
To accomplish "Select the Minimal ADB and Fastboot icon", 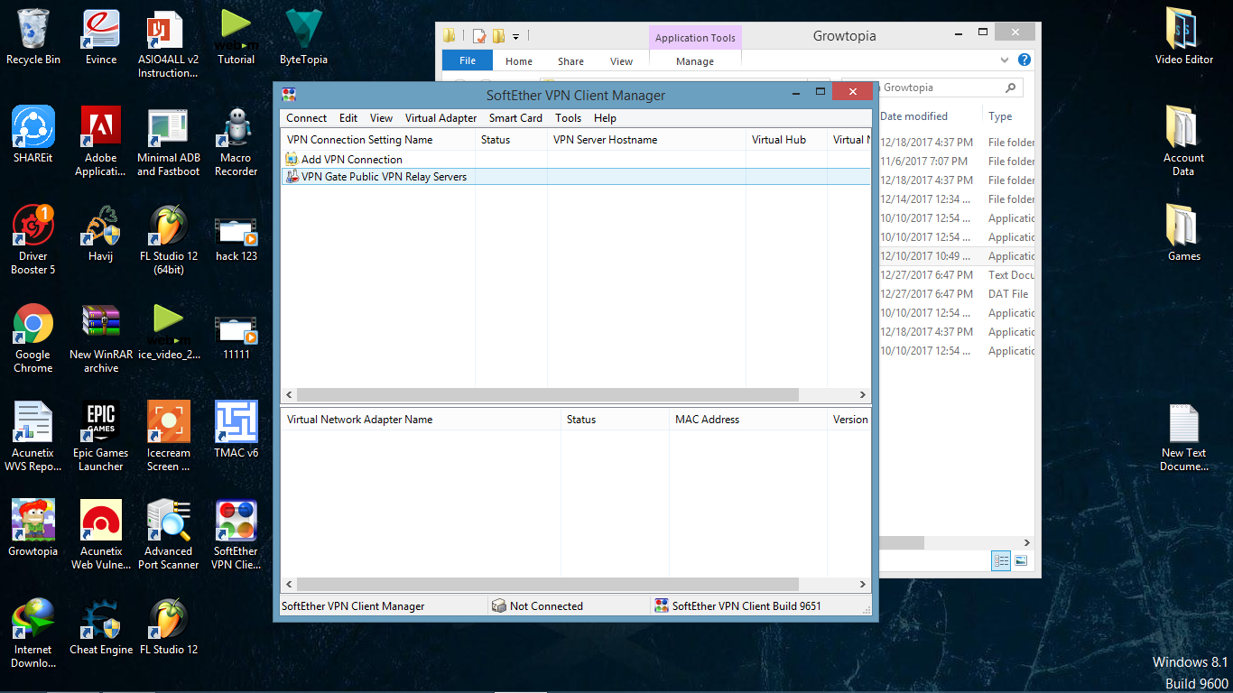I will pos(168,142).
